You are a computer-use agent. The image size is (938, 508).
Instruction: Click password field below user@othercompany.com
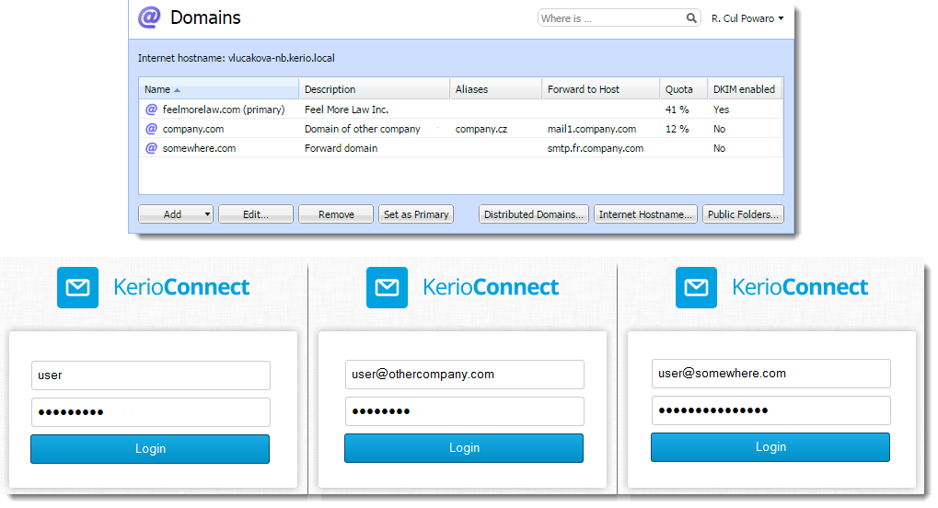pyautogui.click(x=464, y=411)
